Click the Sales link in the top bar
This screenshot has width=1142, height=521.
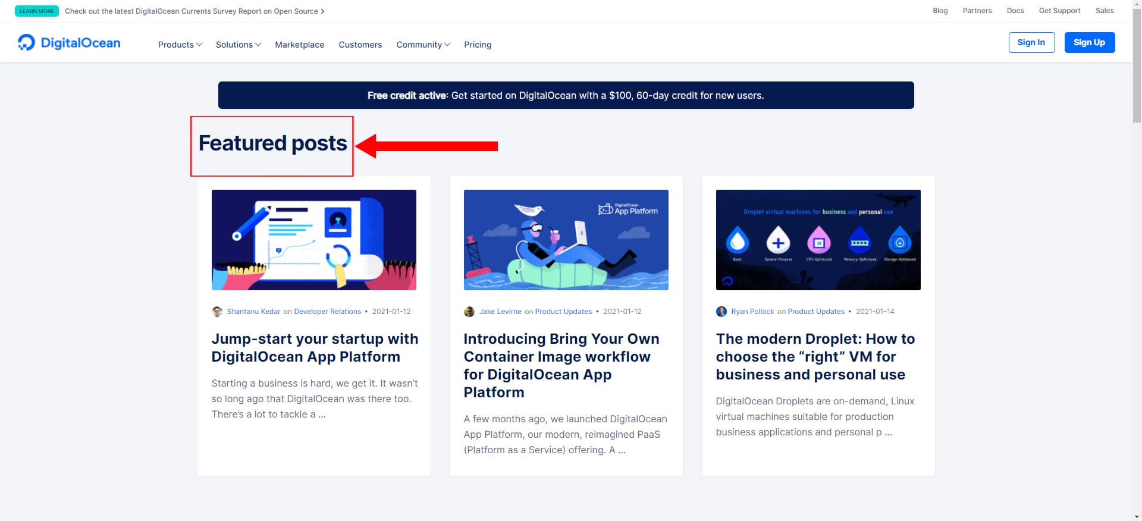coord(1105,11)
